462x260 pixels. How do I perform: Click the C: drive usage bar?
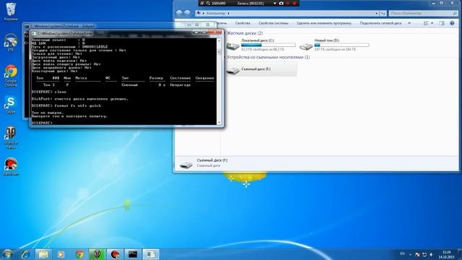click(x=268, y=45)
